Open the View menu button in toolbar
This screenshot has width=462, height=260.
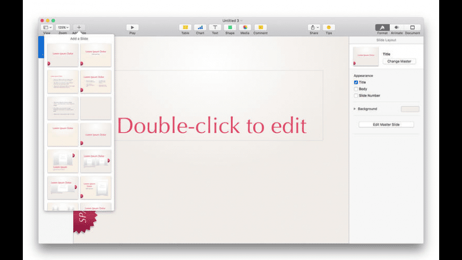click(47, 28)
